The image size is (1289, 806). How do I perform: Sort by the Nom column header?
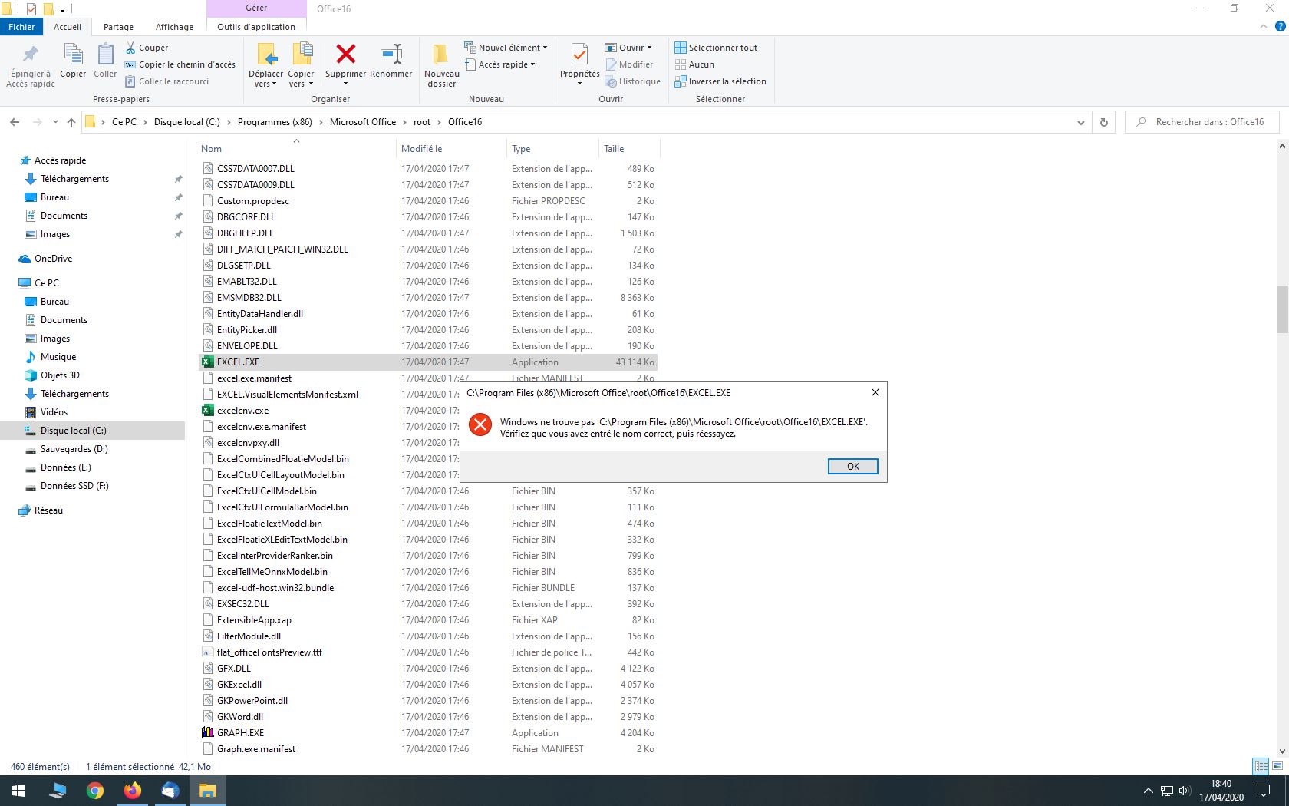point(296,149)
